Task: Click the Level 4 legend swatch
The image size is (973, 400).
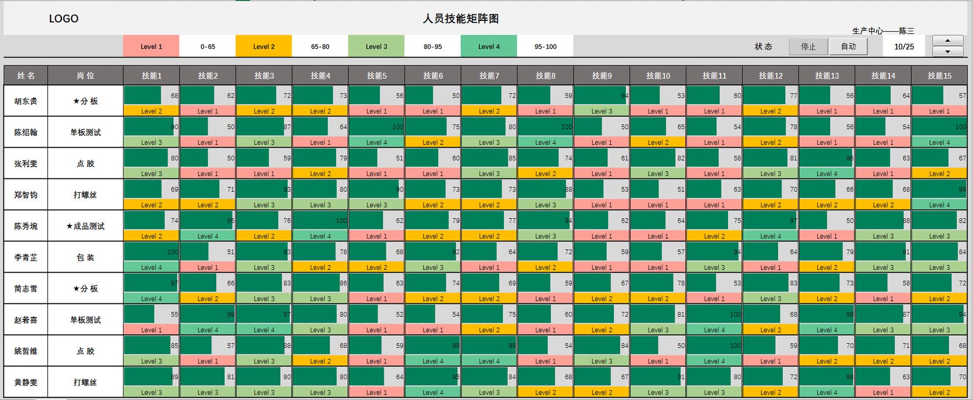Action: [489, 47]
